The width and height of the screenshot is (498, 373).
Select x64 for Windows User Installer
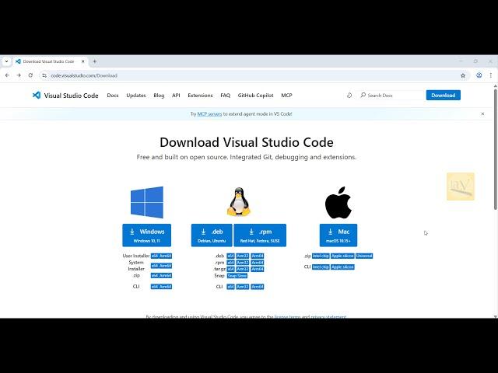point(155,256)
